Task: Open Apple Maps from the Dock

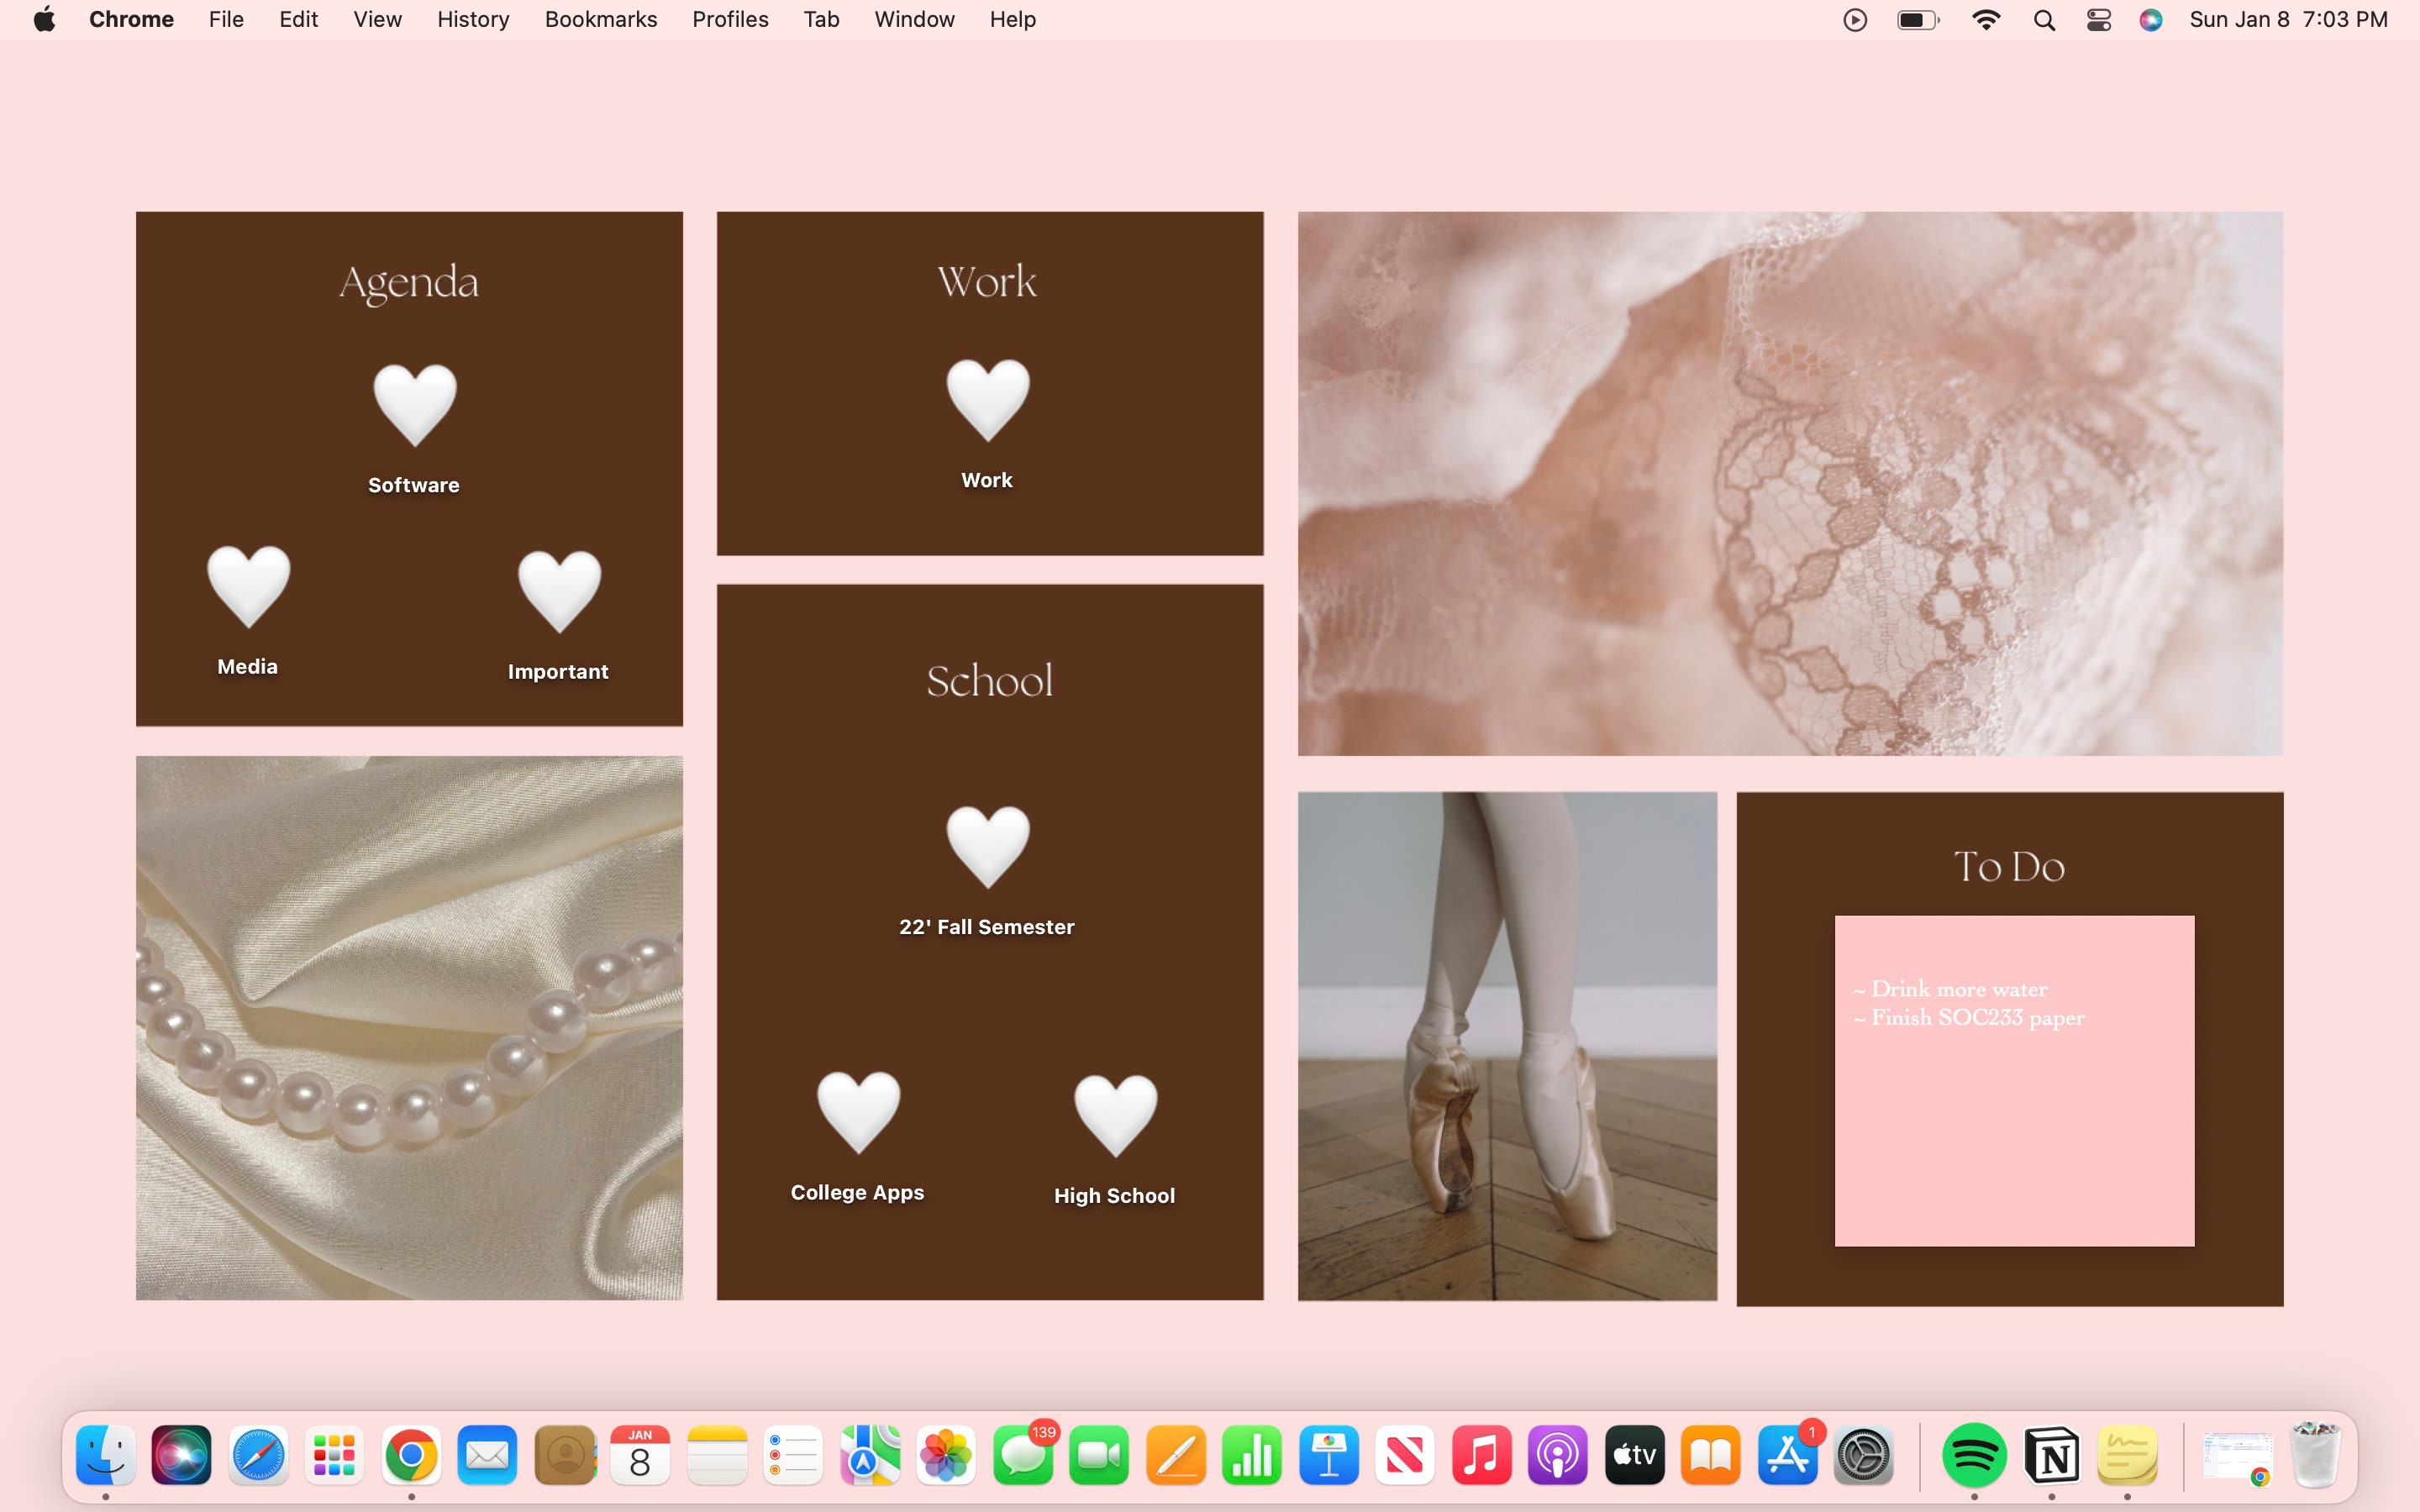Action: point(868,1455)
